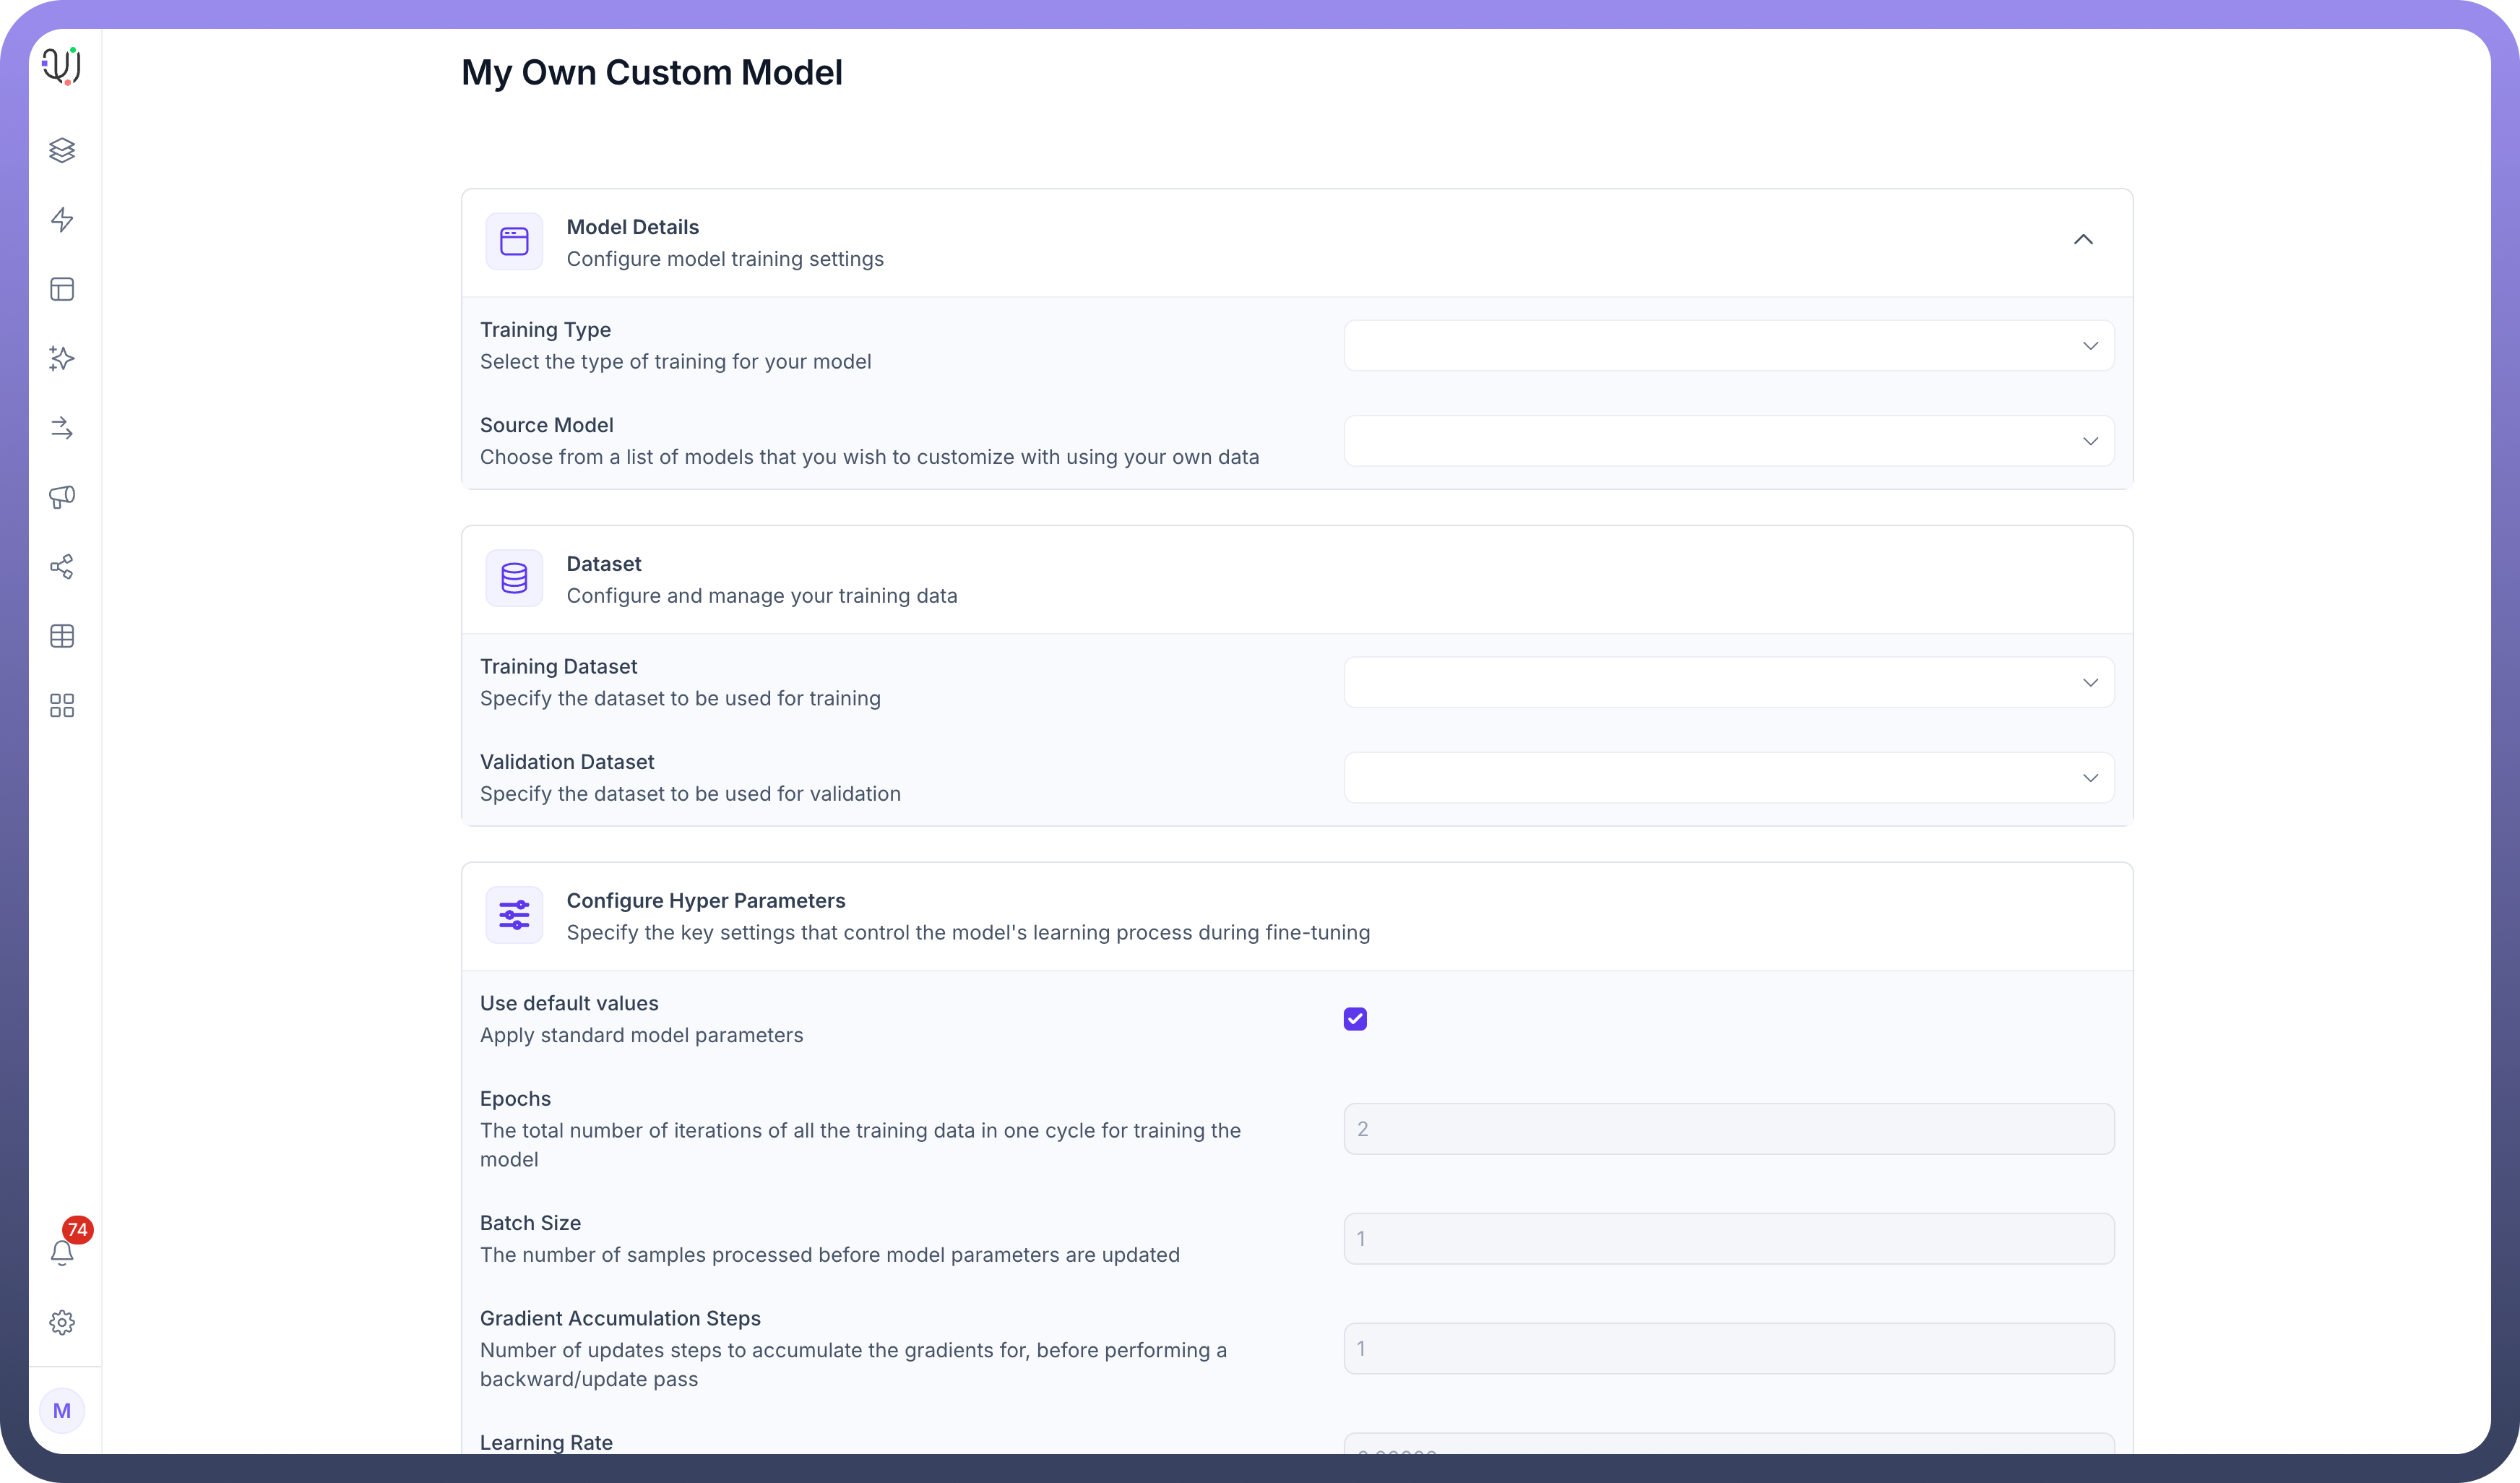Screen dimensions: 2520x1483
Task: Click the Epochs input field
Action: pyautogui.click(x=1728, y=1129)
